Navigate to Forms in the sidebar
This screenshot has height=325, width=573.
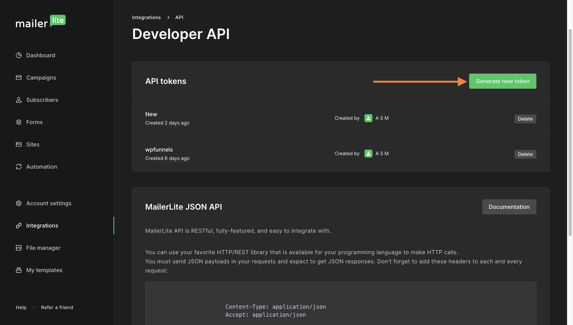pos(34,122)
